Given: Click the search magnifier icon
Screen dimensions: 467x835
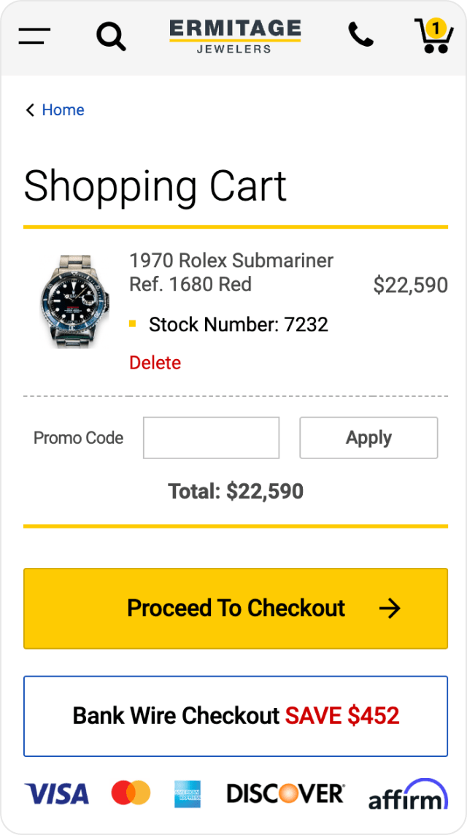Looking at the screenshot, I should point(111,36).
